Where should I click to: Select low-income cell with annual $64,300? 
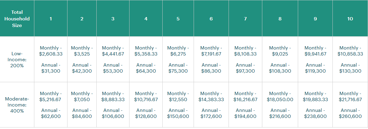(146, 59)
